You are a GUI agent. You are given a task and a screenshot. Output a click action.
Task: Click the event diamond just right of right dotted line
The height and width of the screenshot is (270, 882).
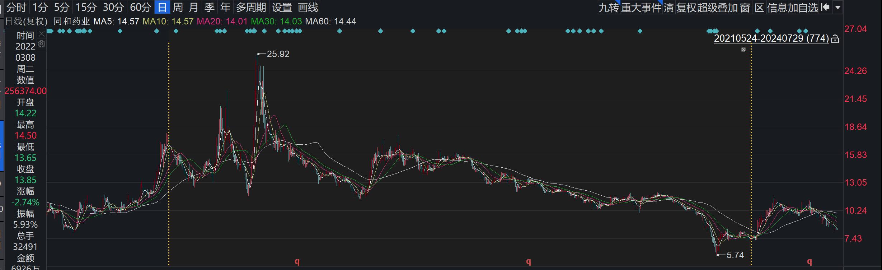[757, 31]
